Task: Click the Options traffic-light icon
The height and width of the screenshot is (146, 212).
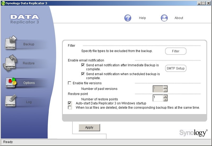Action: 11,82
